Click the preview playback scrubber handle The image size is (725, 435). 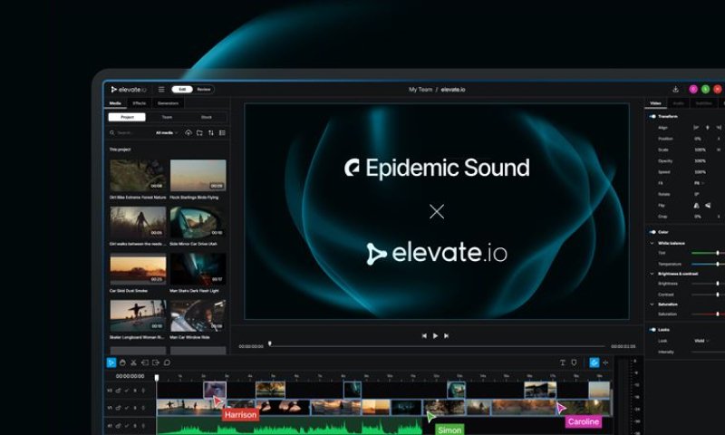(x=270, y=344)
